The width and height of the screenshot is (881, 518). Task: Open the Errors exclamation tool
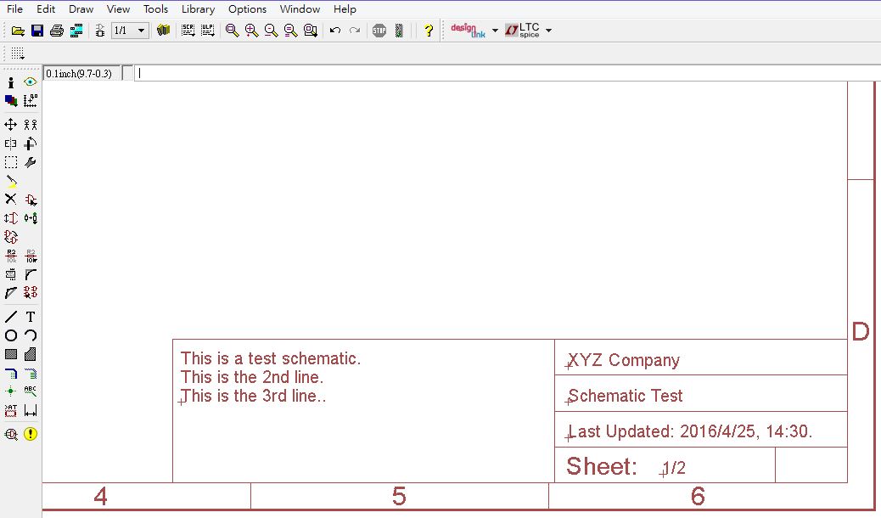[x=31, y=434]
